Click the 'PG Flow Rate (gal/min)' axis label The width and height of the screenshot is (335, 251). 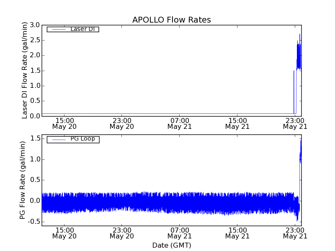click(x=23, y=180)
